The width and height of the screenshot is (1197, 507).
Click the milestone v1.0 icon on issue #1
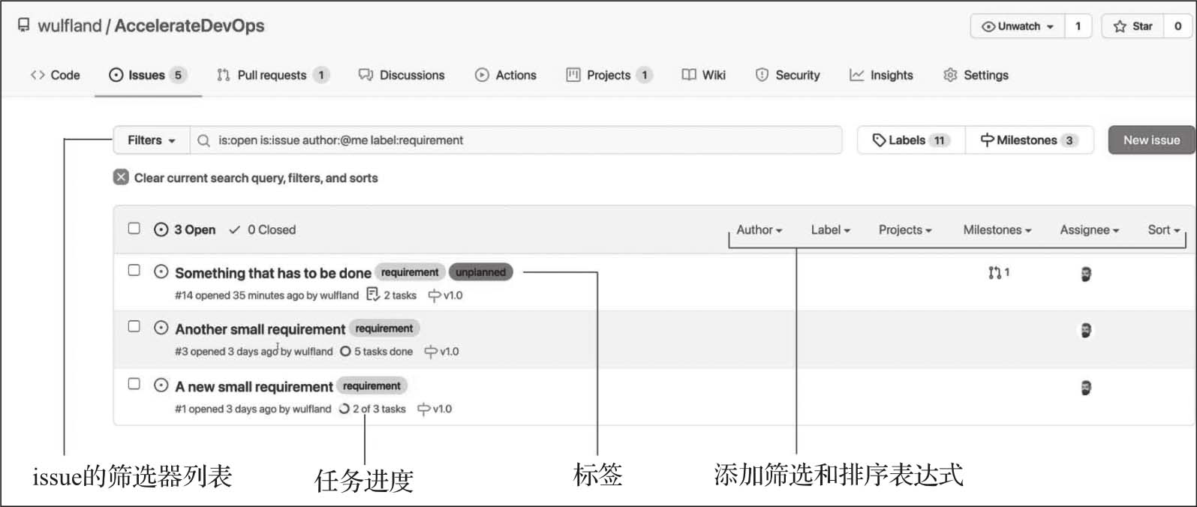(x=424, y=409)
